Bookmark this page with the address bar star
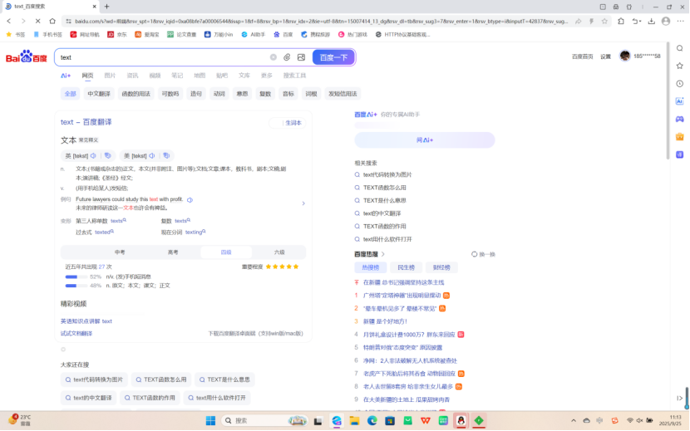The width and height of the screenshot is (690, 431). tap(604, 21)
